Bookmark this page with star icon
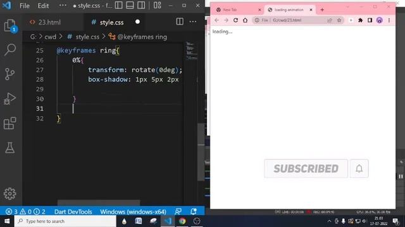 pyautogui.click(x=339, y=20)
